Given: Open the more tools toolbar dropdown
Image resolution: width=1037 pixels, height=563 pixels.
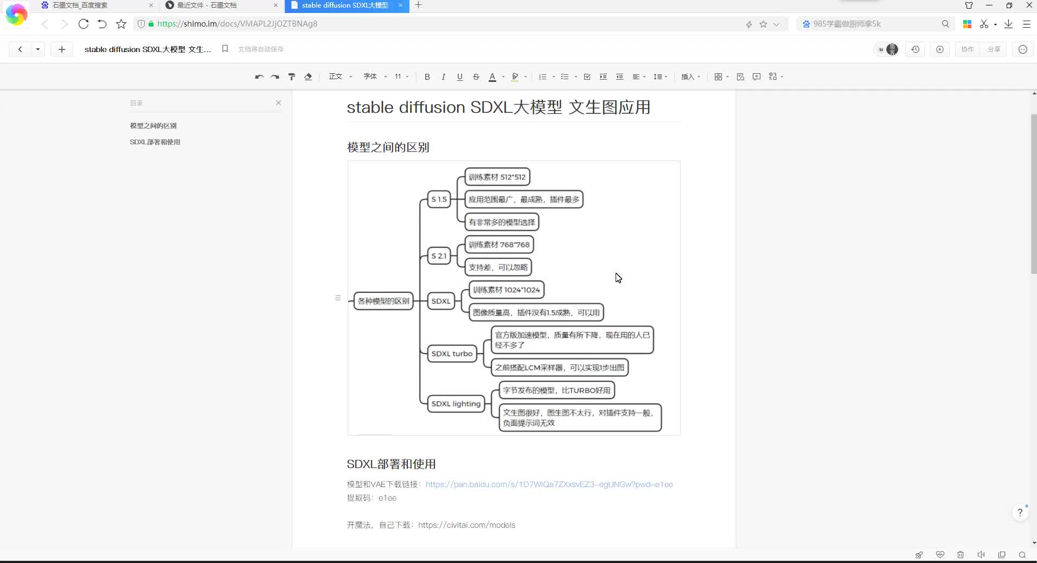Looking at the screenshot, I should tap(776, 77).
